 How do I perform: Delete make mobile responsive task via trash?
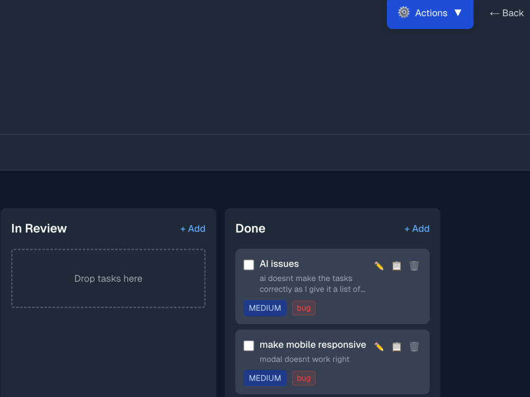coord(414,347)
